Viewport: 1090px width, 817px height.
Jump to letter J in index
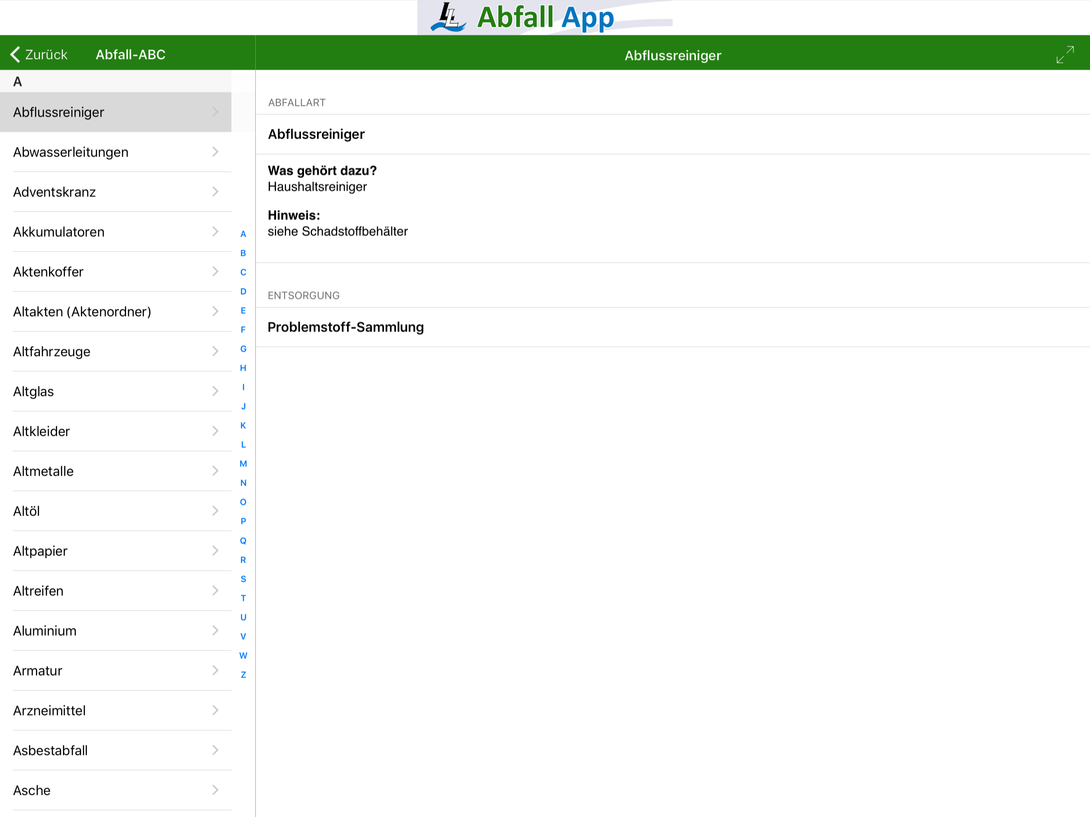coord(243,407)
